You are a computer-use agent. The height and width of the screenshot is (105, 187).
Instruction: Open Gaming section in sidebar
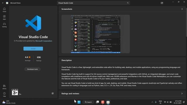point(4,25)
